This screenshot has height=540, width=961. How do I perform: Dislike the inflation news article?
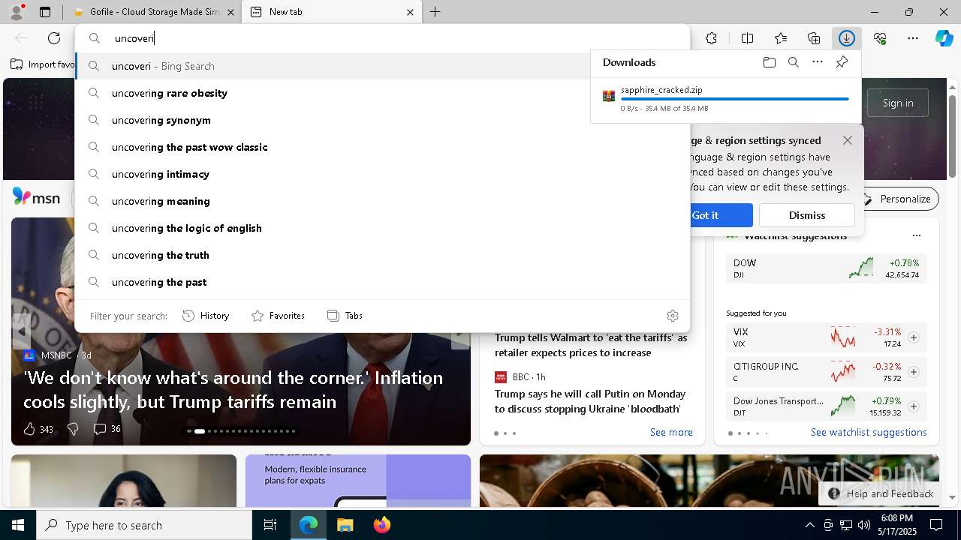coord(73,429)
